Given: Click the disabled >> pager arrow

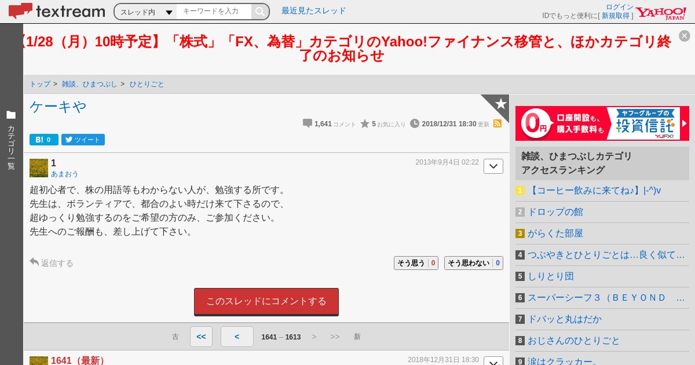Looking at the screenshot, I should click(x=335, y=337).
